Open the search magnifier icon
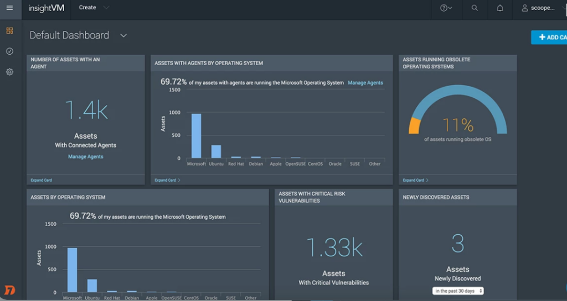567x301 pixels. [475, 8]
